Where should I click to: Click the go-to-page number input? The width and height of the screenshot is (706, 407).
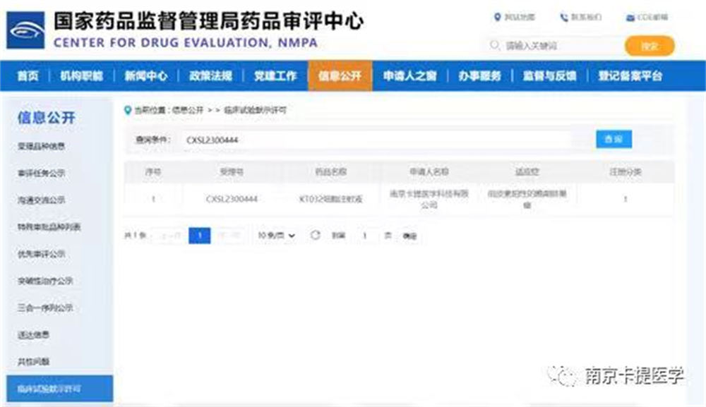click(365, 235)
